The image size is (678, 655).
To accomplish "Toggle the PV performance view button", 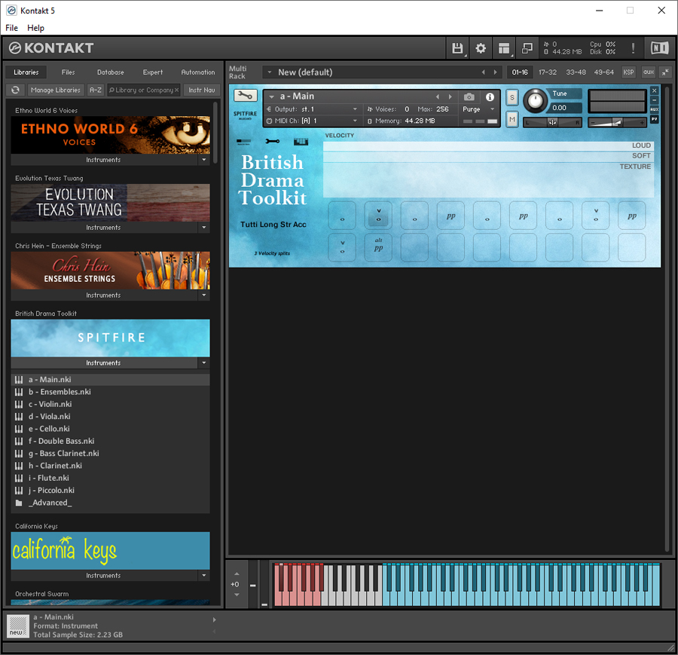I will (x=654, y=119).
